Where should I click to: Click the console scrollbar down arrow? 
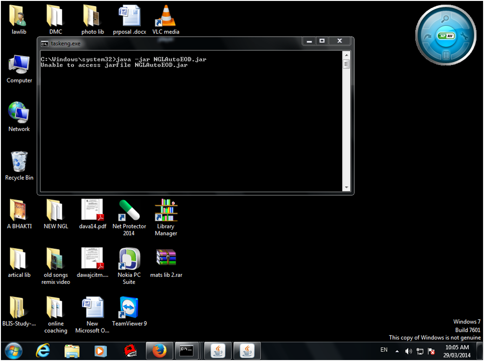[x=346, y=187]
